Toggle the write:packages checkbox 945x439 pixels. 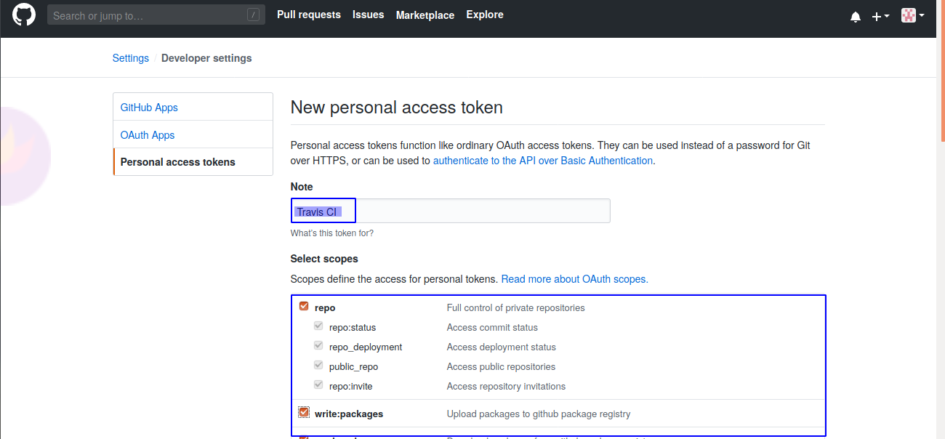(304, 413)
